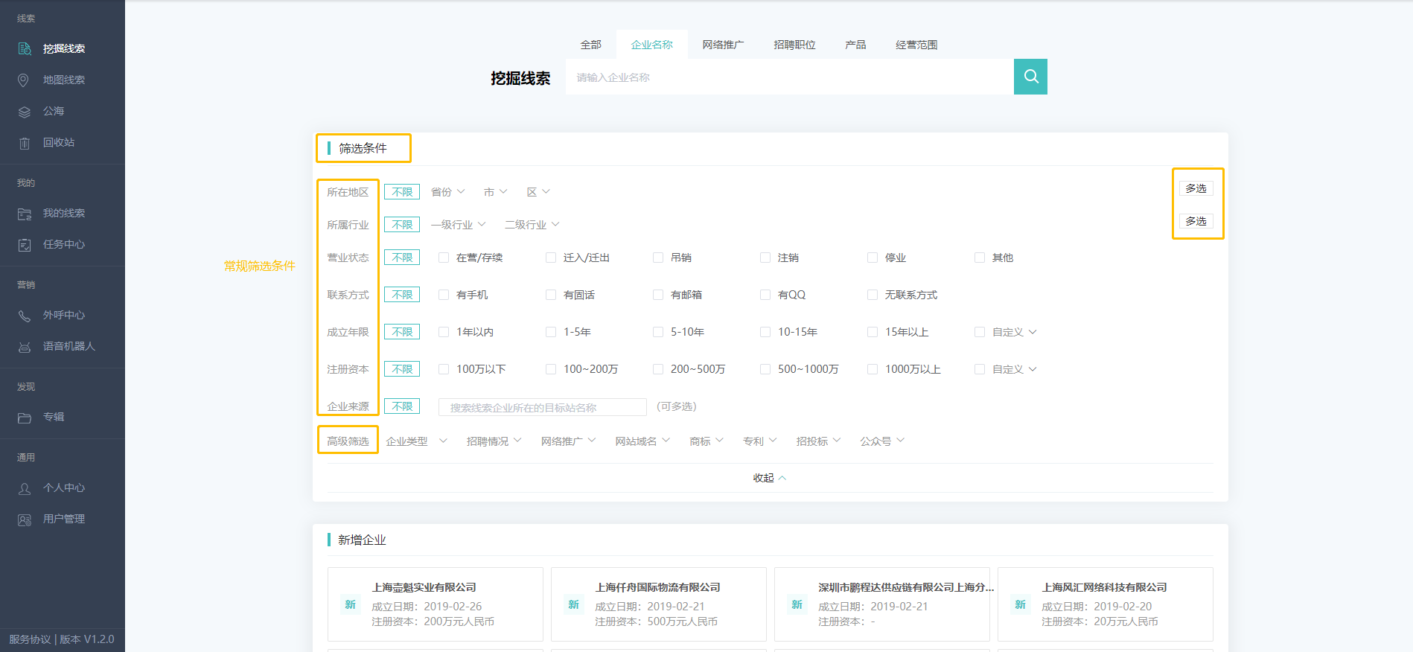The image size is (1413, 652).
Task: Select the 5-10年 checkbox
Action: click(658, 332)
